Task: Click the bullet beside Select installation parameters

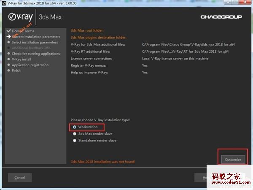Action: [x=8, y=43]
